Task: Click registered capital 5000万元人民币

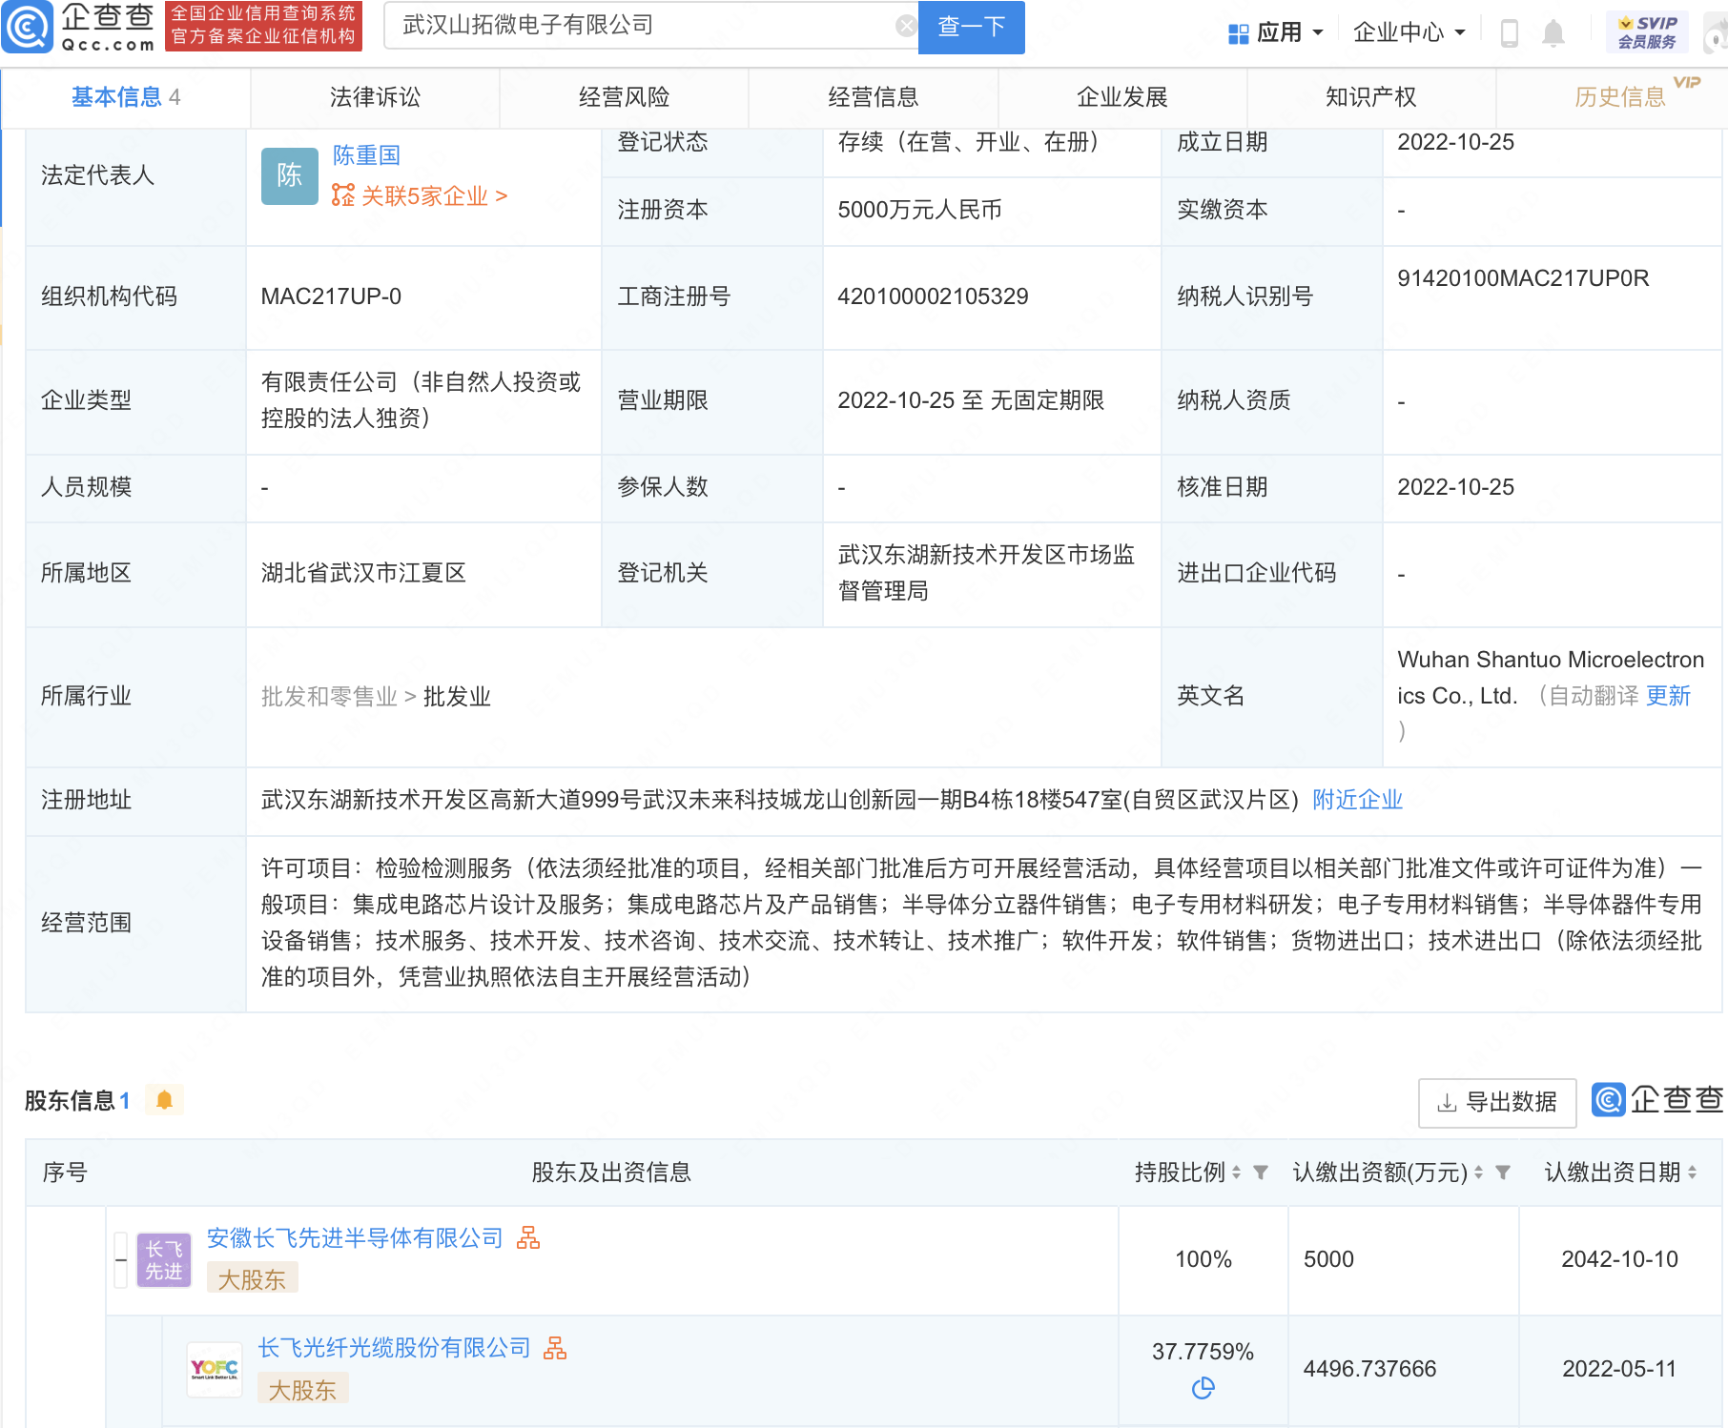Action: coord(919,210)
